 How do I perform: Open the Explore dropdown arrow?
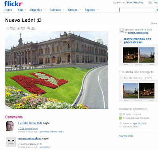(98, 10)
